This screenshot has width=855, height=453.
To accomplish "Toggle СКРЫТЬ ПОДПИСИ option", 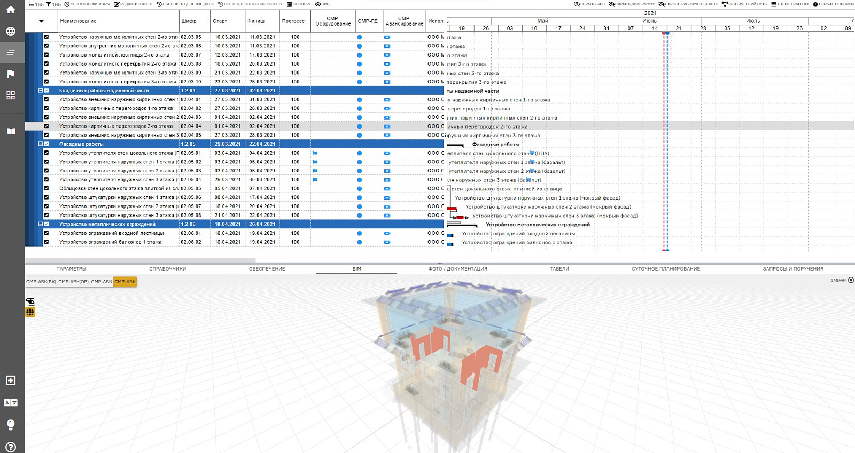I will coord(834,4).
